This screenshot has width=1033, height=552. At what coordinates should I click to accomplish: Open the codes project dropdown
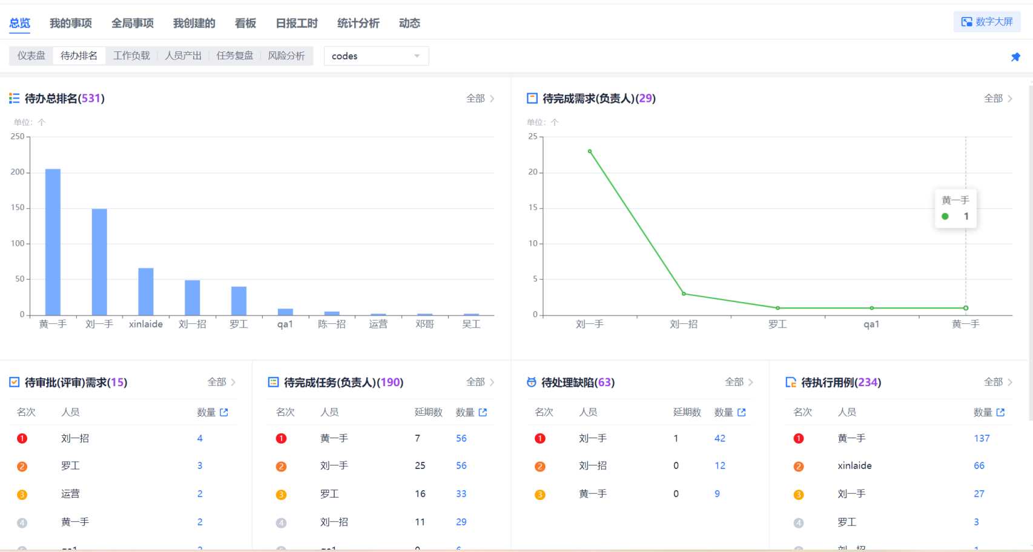point(376,56)
